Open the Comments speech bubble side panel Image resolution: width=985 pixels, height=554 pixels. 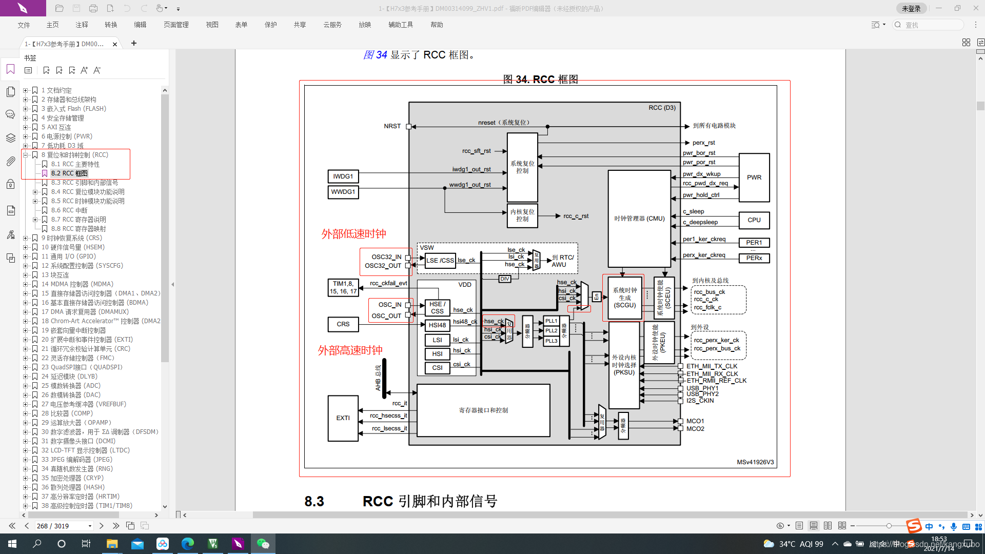pyautogui.click(x=10, y=114)
